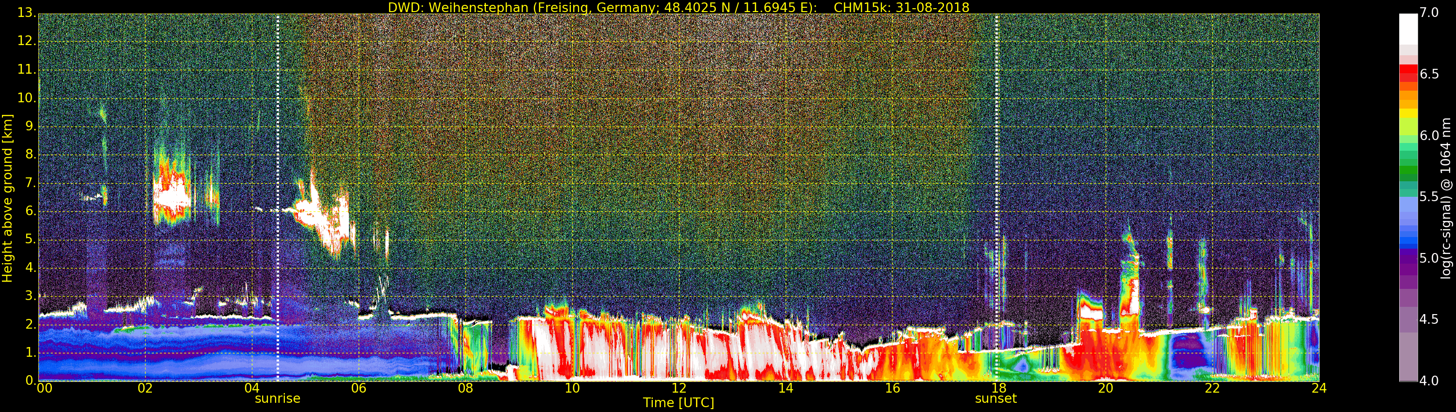Click the "00" time axis tick label
Image resolution: width=1456 pixels, height=412 pixels.
point(45,388)
